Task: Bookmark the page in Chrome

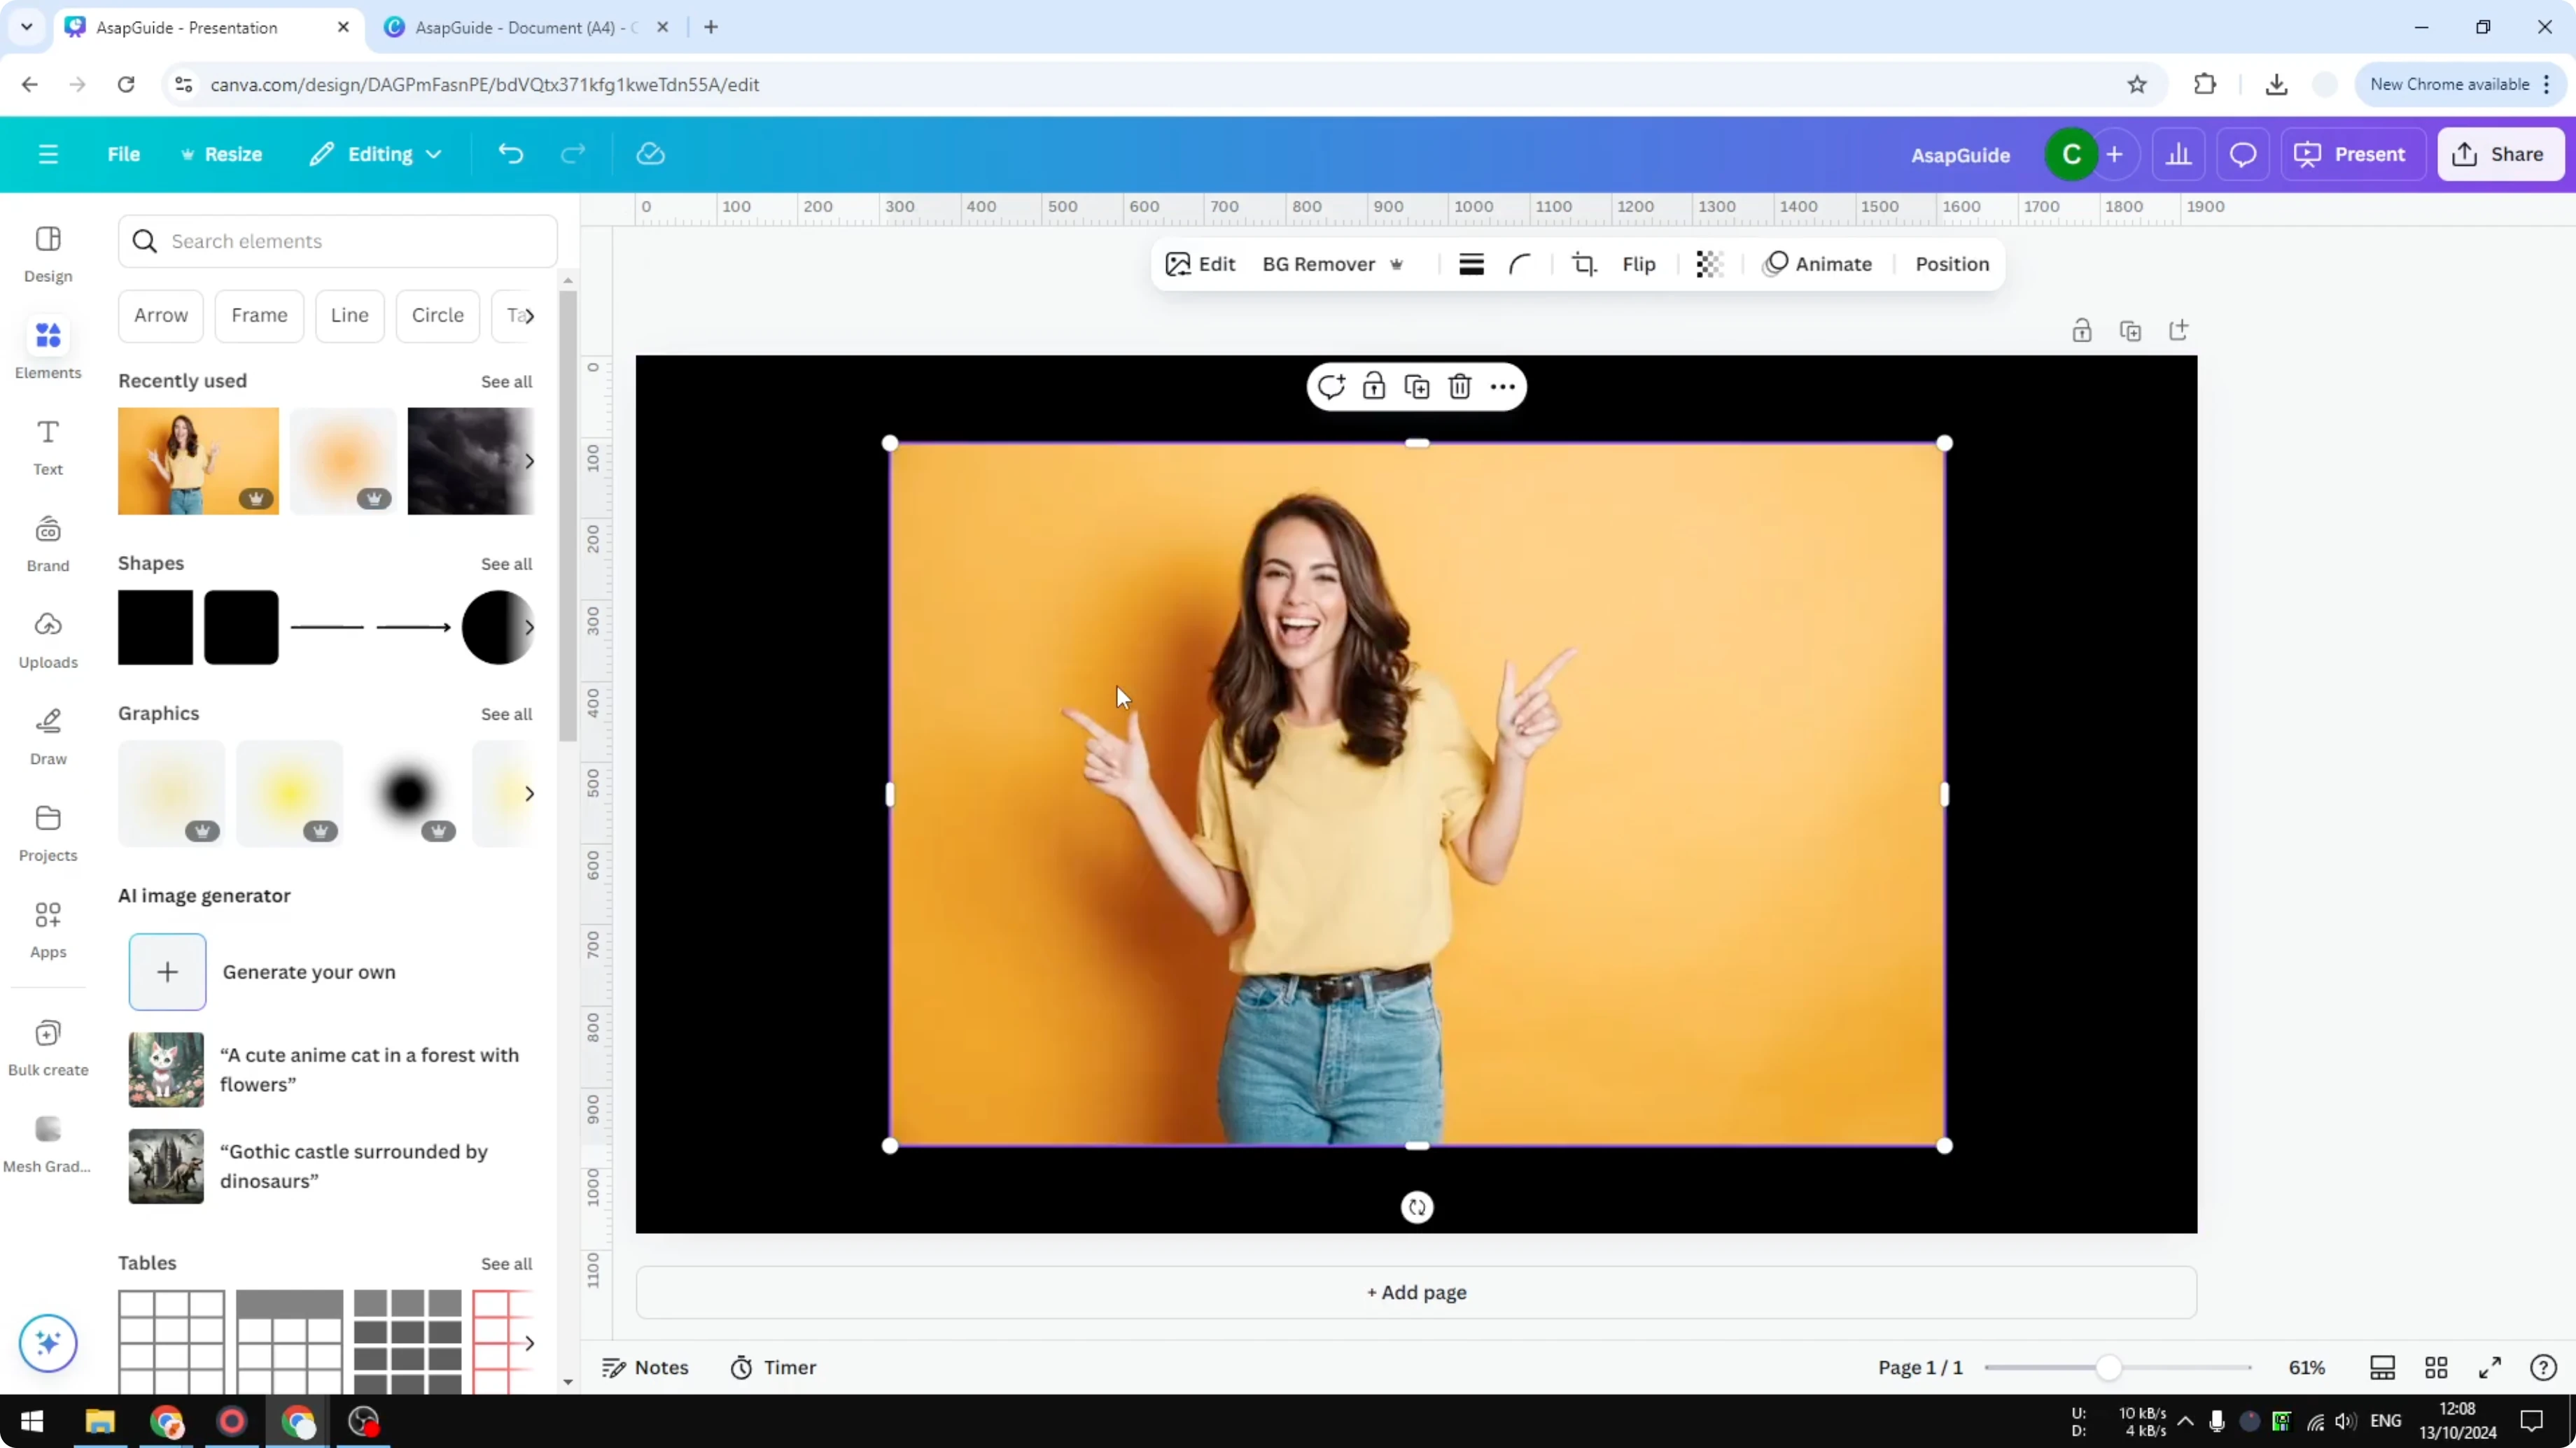Action: coord(2137,84)
